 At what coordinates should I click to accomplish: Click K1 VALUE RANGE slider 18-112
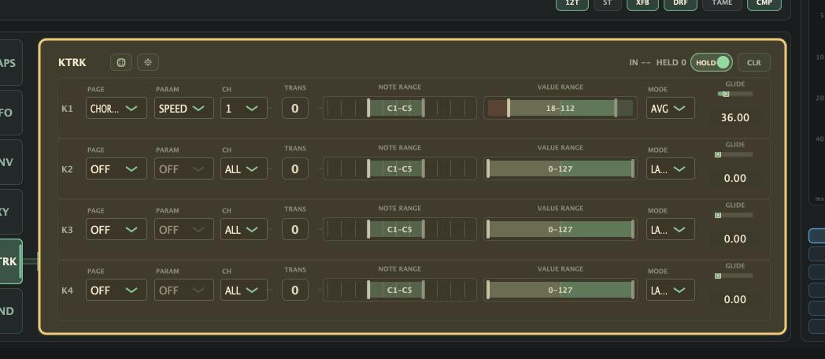click(x=560, y=108)
